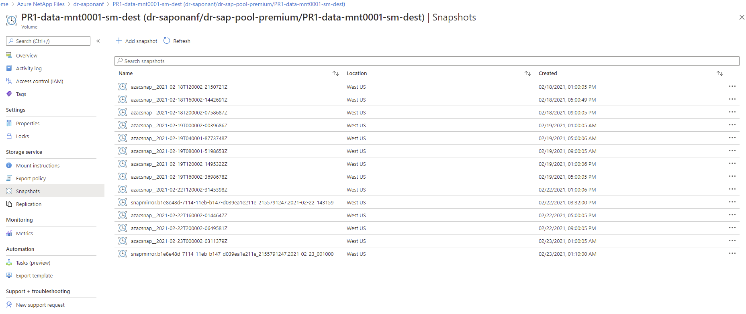Collapse the sidebar with double-chevron
This screenshot has width=746, height=314.
(98, 41)
